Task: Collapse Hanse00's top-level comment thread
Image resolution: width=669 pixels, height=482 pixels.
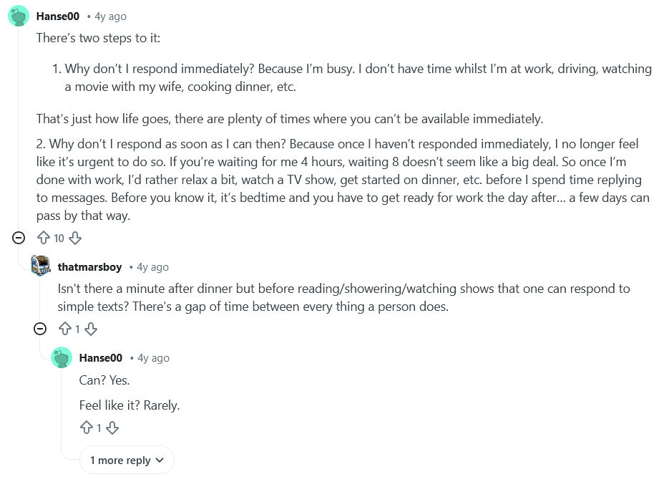Action: 19,238
